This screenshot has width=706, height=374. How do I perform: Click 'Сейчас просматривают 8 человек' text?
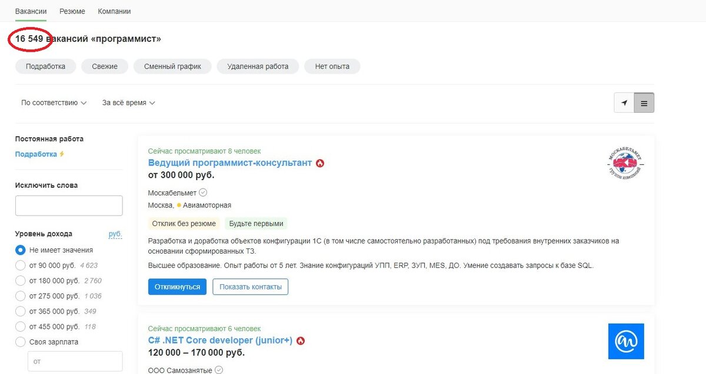click(204, 151)
